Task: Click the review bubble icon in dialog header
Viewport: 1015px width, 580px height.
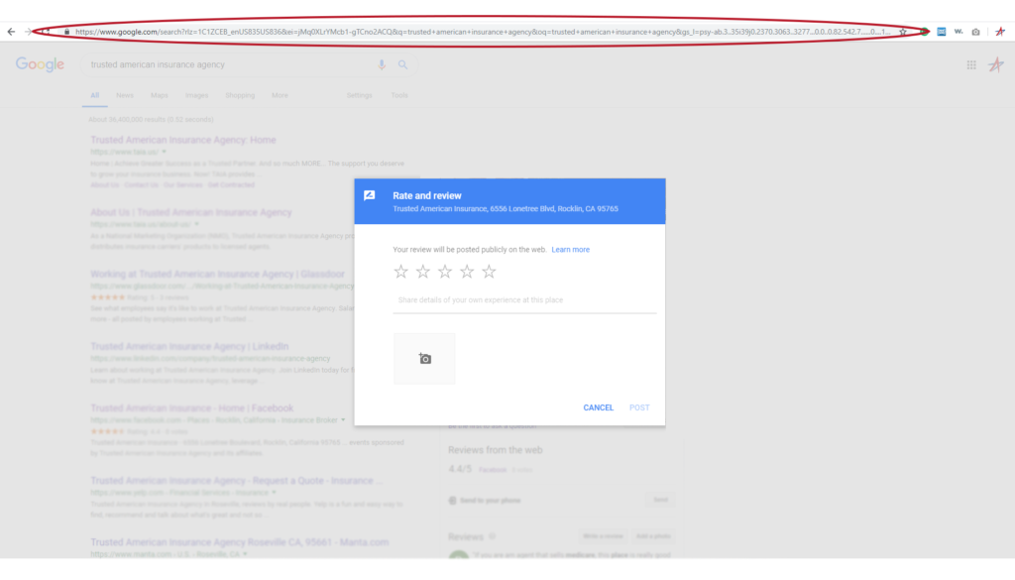Action: pos(370,195)
